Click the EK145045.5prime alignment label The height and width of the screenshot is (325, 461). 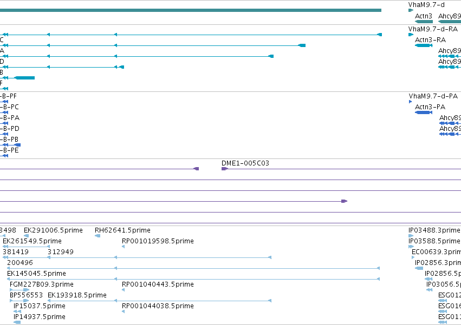(36, 274)
